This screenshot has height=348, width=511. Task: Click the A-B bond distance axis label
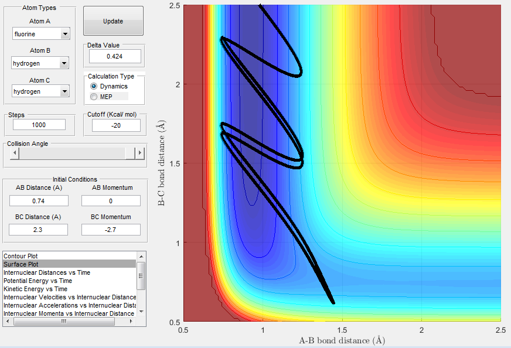pyautogui.click(x=342, y=340)
